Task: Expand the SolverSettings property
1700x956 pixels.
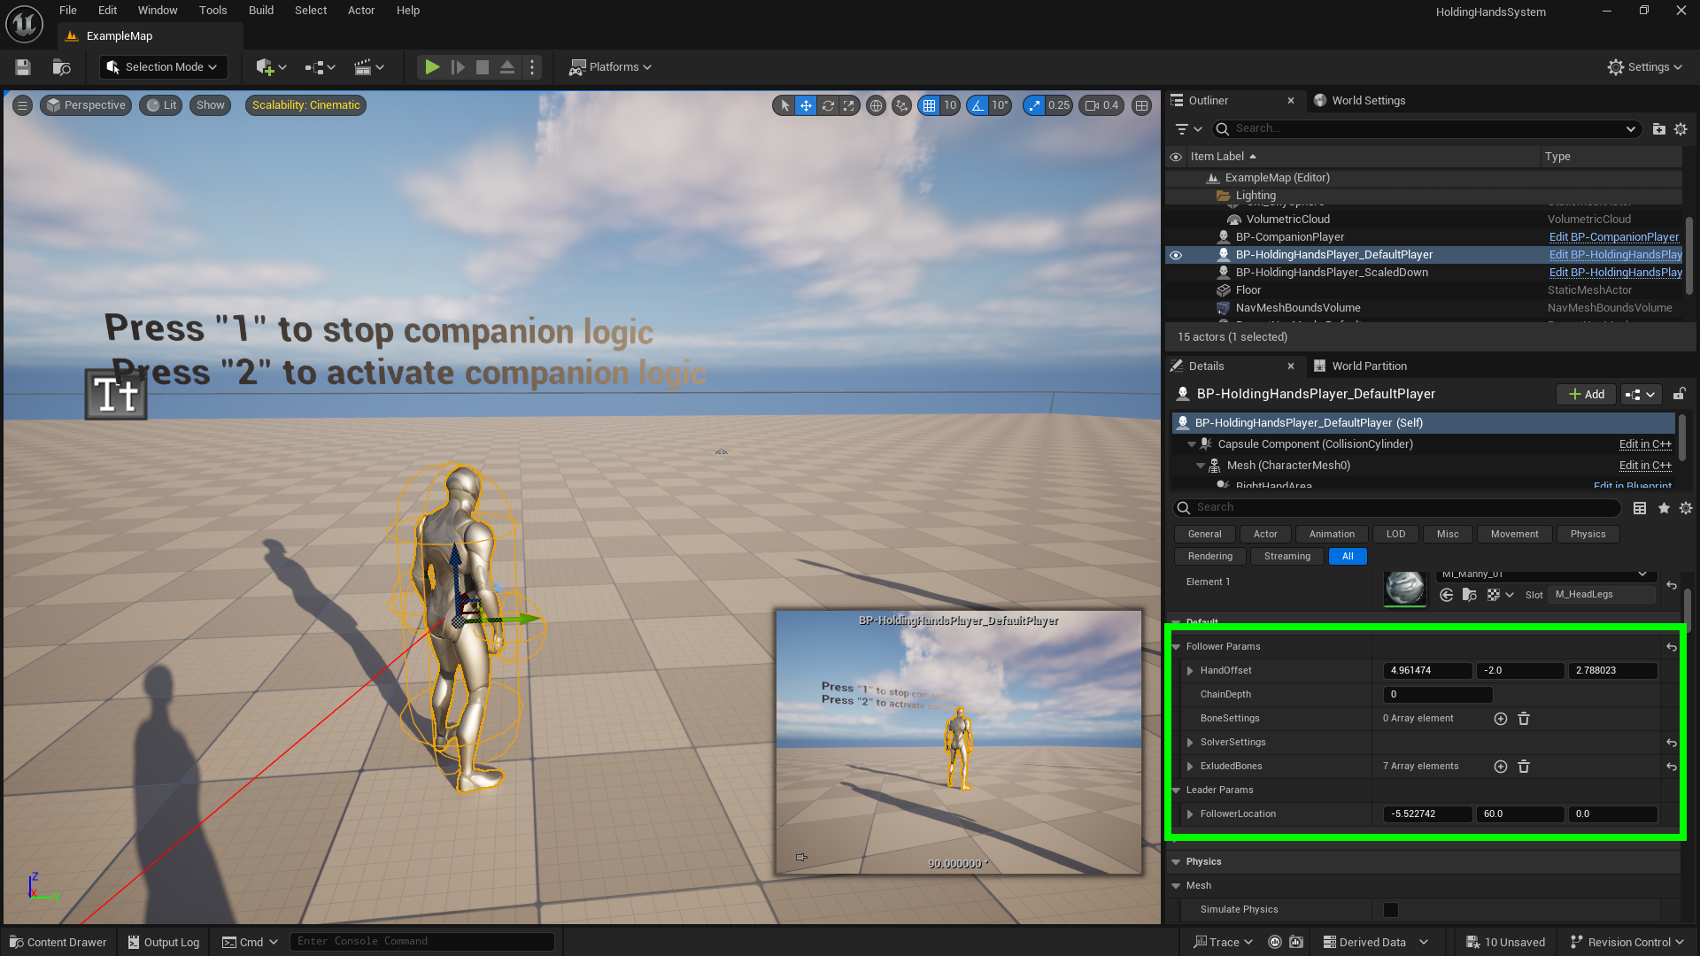Action: 1190,743
